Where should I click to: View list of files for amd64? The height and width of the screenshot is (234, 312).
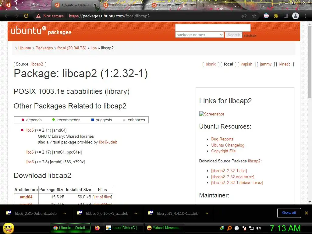pos(102,197)
